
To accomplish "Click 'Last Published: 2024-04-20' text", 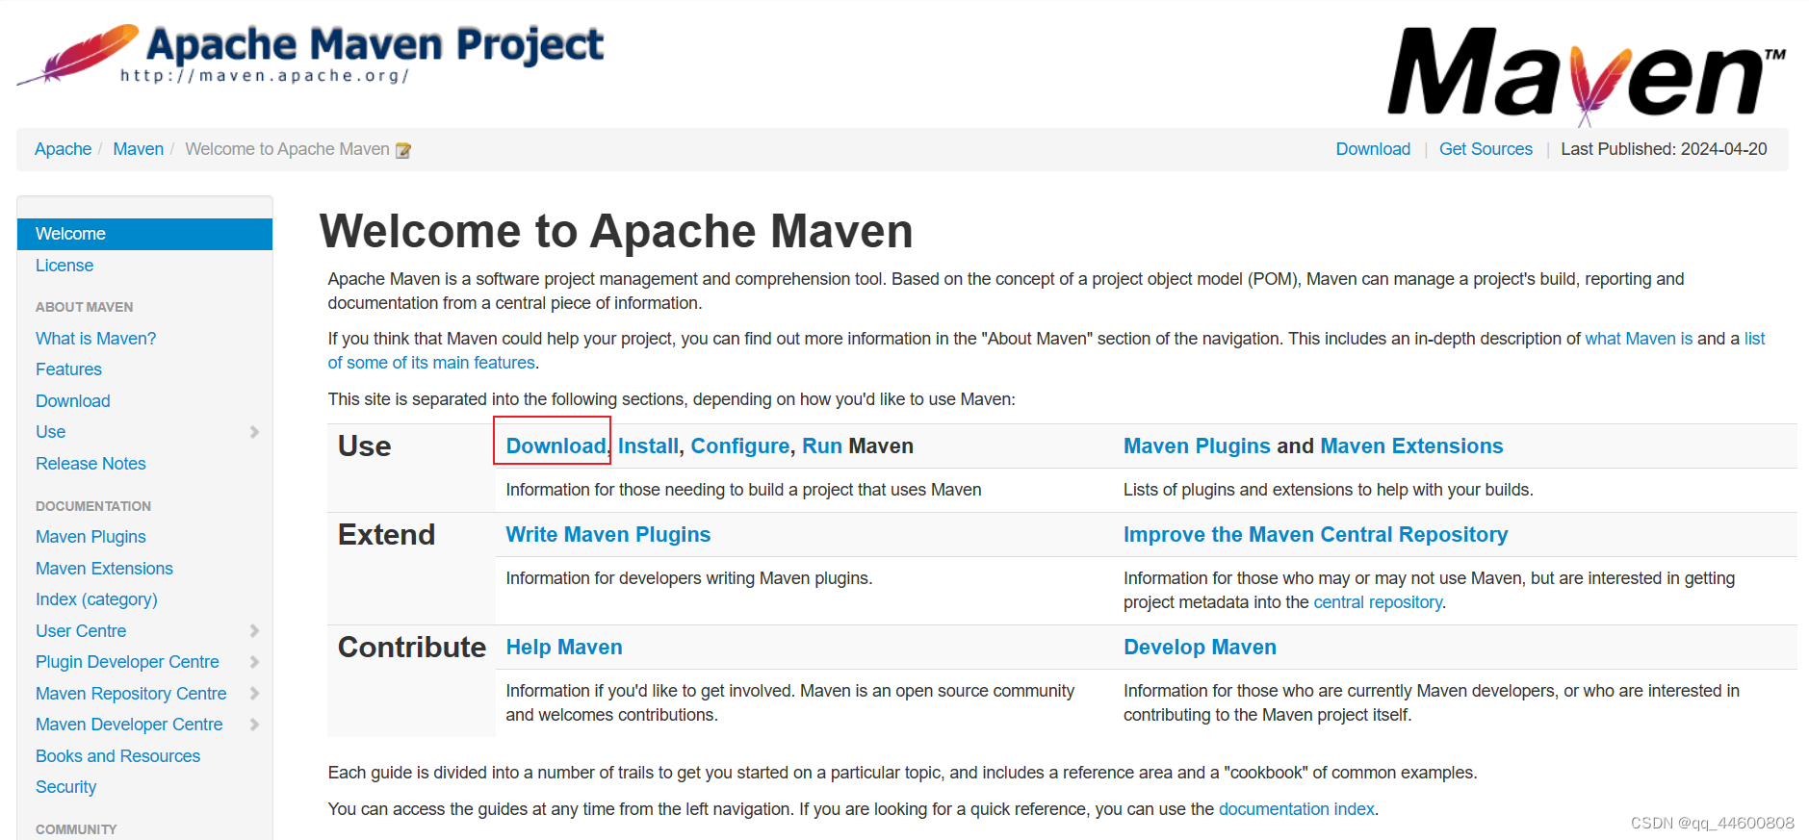I will tap(1664, 149).
